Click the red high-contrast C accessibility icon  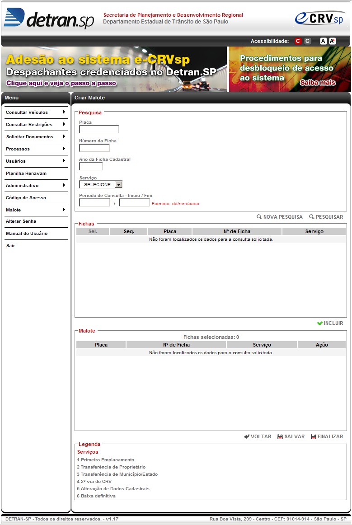tap(298, 41)
